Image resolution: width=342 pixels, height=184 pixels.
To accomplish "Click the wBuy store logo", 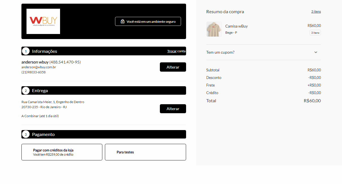I will [43, 21].
